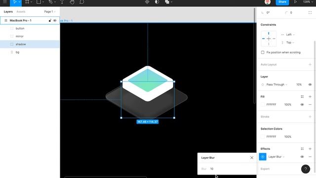This screenshot has height=178, width=316.
Task: Click the Create component icon
Action: [x=147, y=2]
